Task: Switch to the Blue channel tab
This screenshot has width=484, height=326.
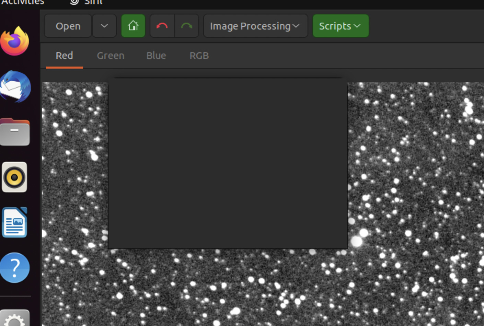Action: (156, 56)
